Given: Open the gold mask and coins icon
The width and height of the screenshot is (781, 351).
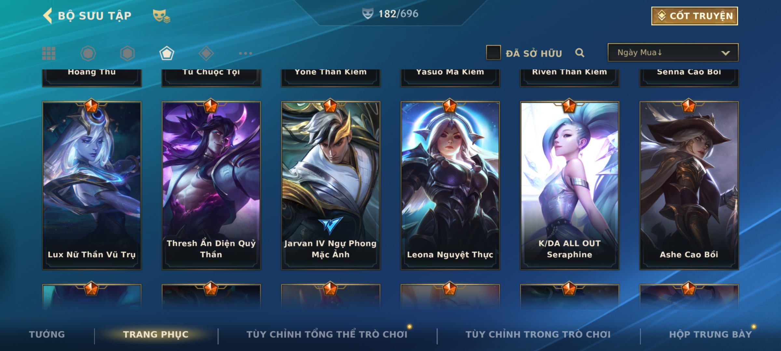Looking at the screenshot, I should pos(161,16).
